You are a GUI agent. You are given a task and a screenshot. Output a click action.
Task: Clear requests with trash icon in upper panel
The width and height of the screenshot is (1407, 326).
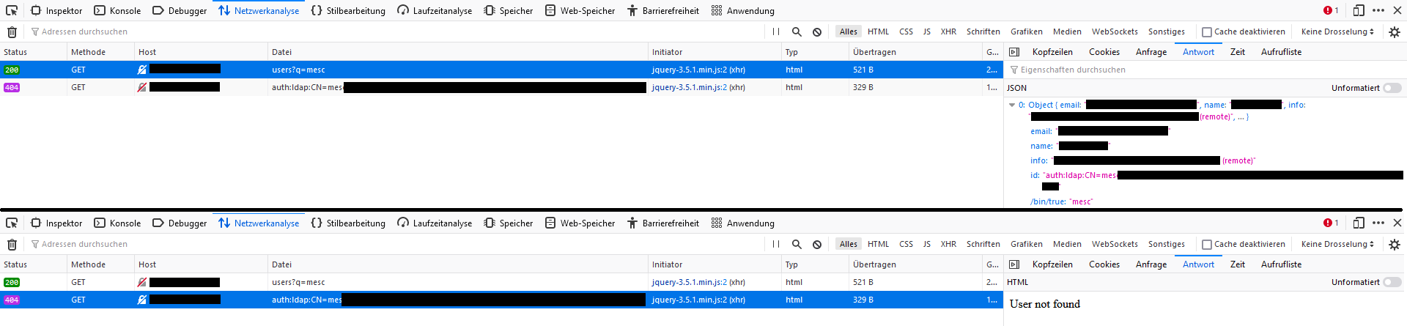click(12, 32)
